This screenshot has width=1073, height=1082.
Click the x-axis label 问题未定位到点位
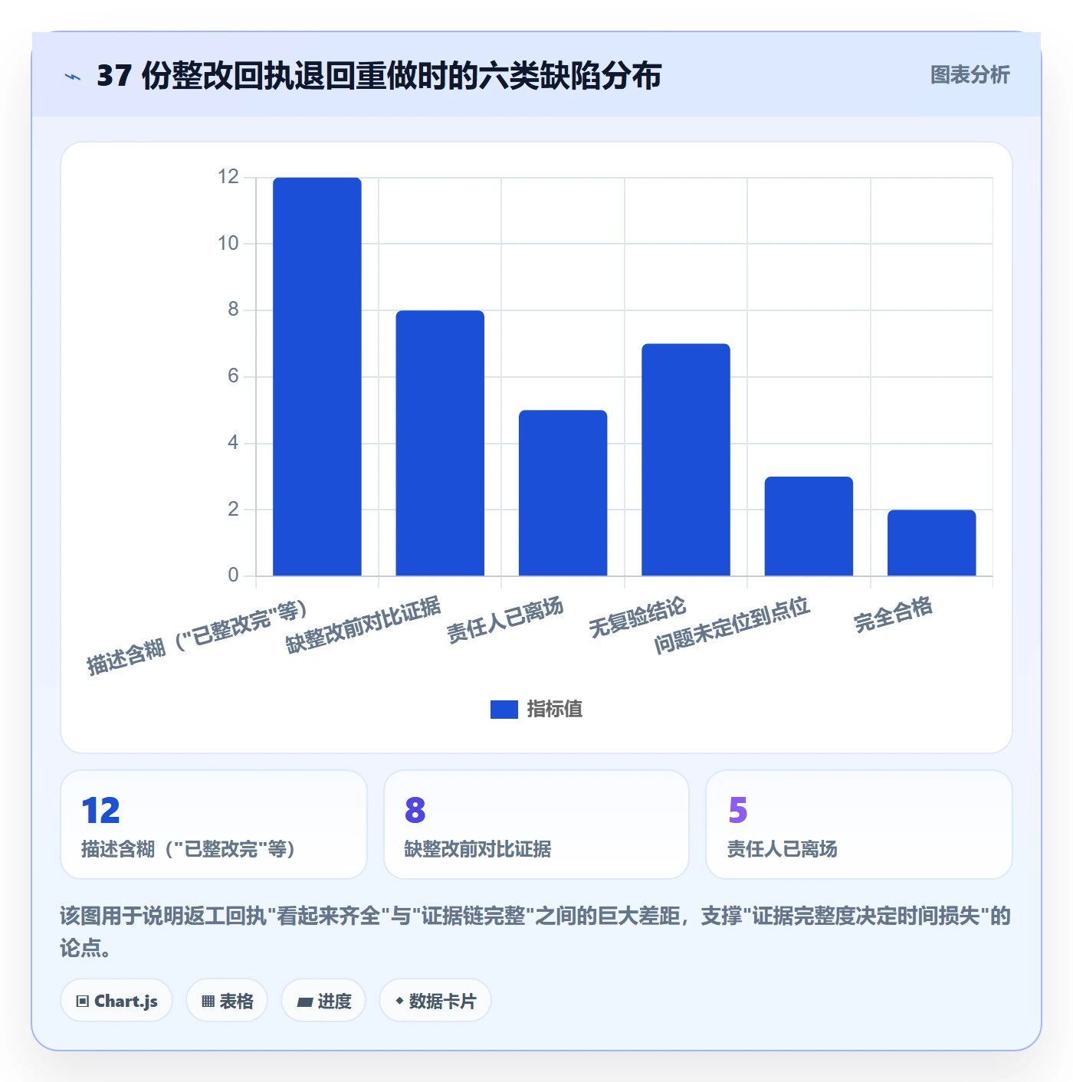tap(732, 625)
